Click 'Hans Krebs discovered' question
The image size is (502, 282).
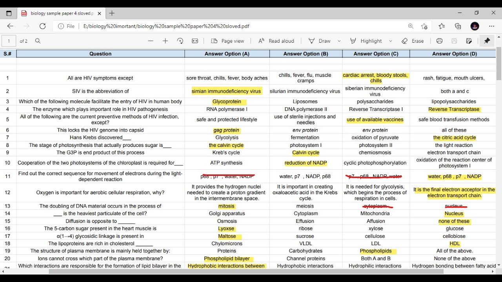point(100,137)
